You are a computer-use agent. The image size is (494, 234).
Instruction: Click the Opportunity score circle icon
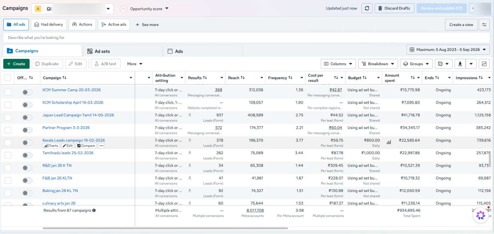coord(123,9)
